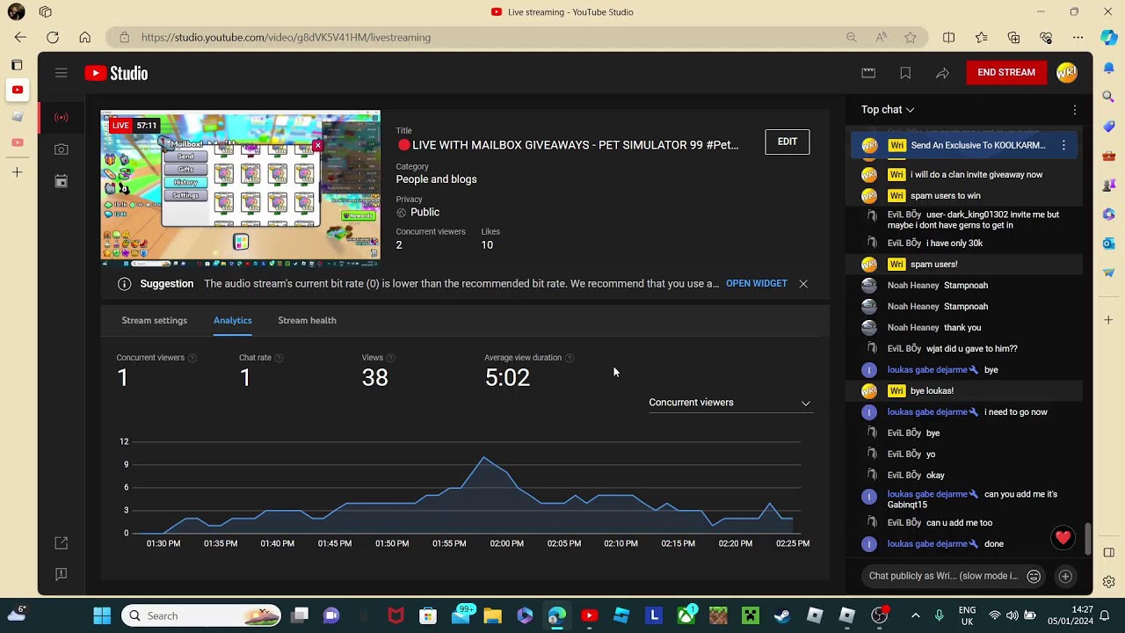Open the browser home page button

pyautogui.click(x=84, y=37)
